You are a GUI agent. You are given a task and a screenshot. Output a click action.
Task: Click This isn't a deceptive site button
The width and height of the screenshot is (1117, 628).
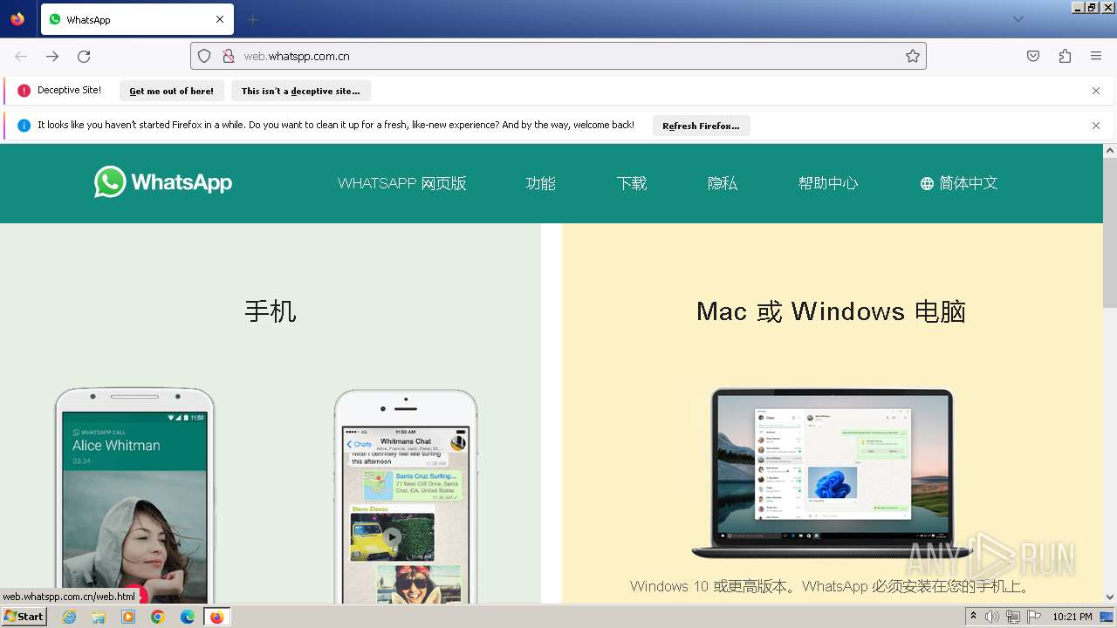coord(300,91)
